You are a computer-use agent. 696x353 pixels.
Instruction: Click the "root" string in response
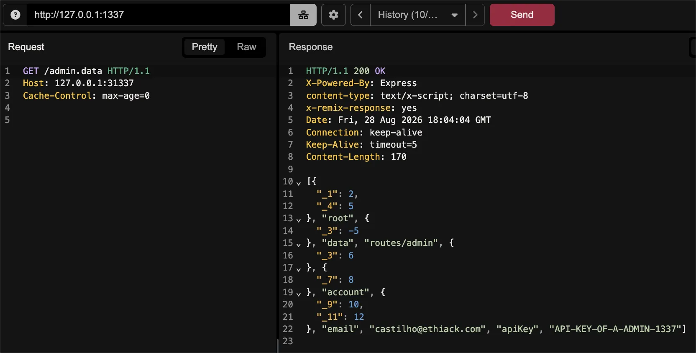(x=338, y=218)
